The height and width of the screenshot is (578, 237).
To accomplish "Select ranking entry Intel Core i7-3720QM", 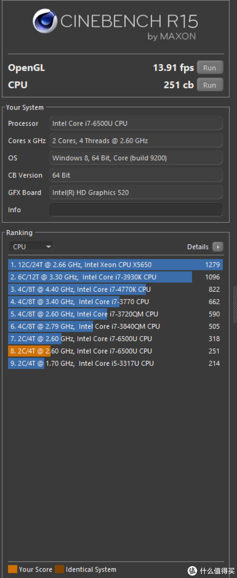I will pos(115,314).
